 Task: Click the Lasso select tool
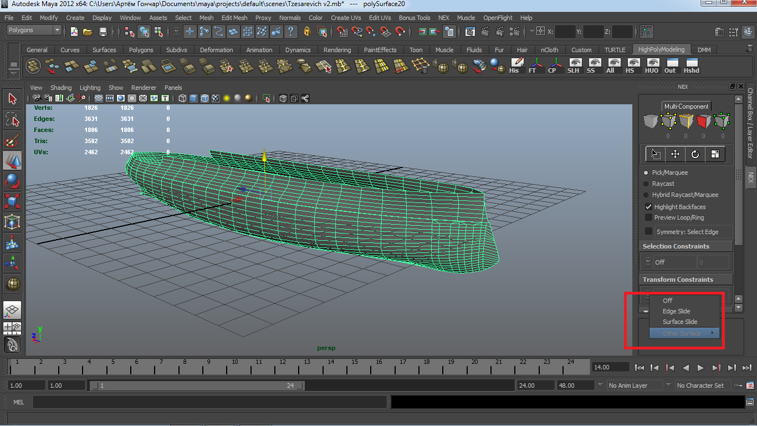pyautogui.click(x=12, y=119)
